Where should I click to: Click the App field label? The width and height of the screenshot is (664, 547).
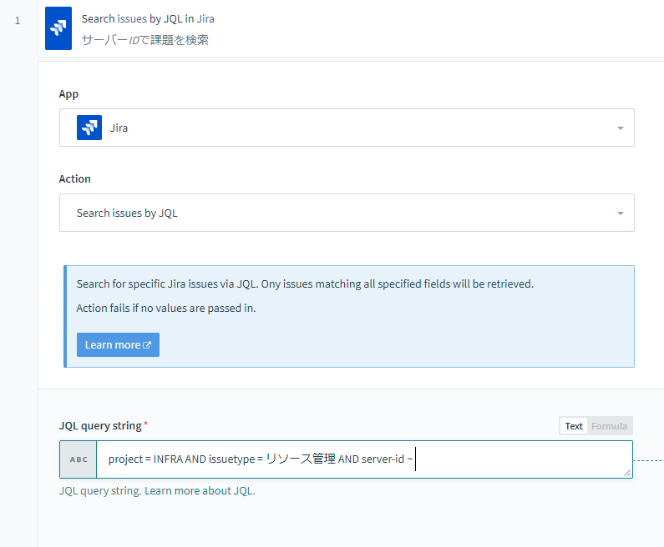point(68,94)
